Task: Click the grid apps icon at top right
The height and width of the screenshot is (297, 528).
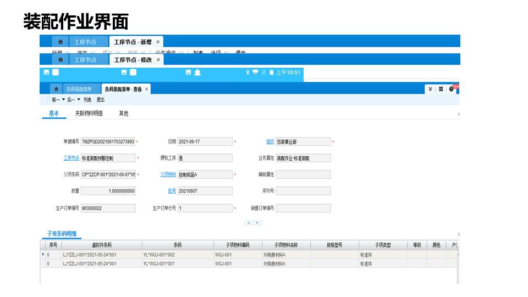Action: [441, 89]
